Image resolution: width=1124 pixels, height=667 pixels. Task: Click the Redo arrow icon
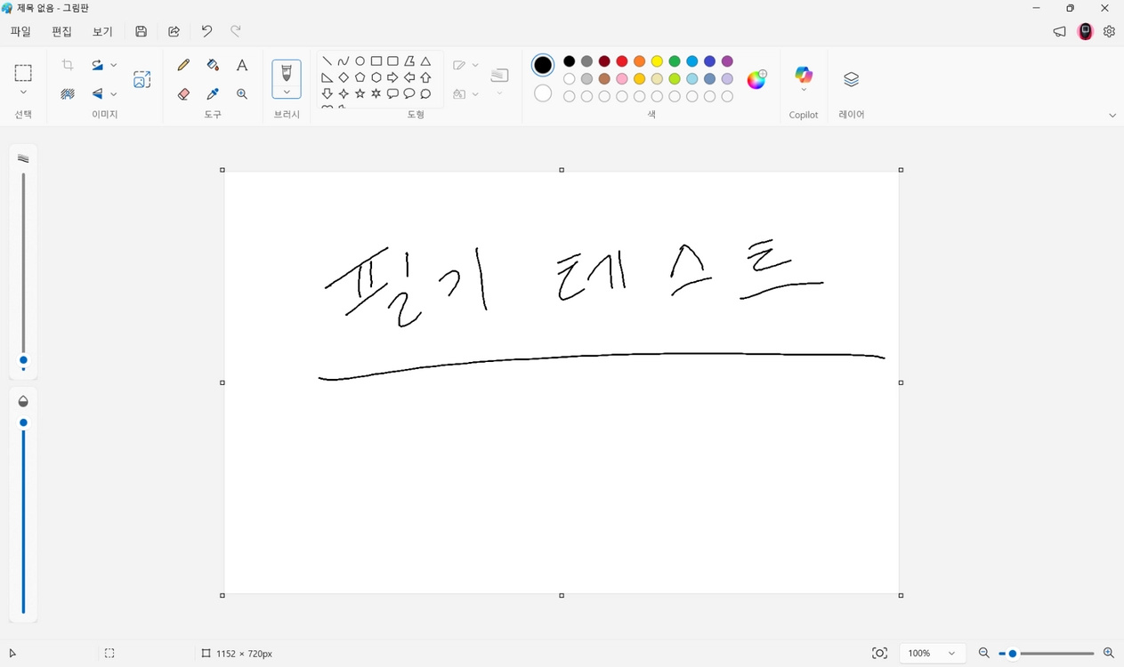(236, 31)
